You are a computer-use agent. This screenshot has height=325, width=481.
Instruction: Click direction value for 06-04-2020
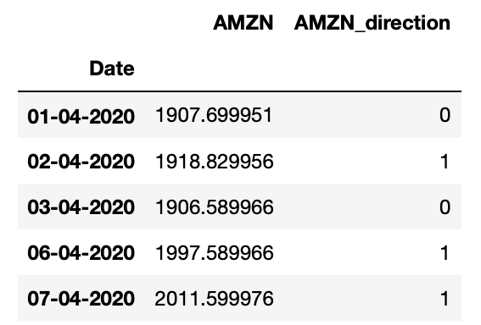445,253
